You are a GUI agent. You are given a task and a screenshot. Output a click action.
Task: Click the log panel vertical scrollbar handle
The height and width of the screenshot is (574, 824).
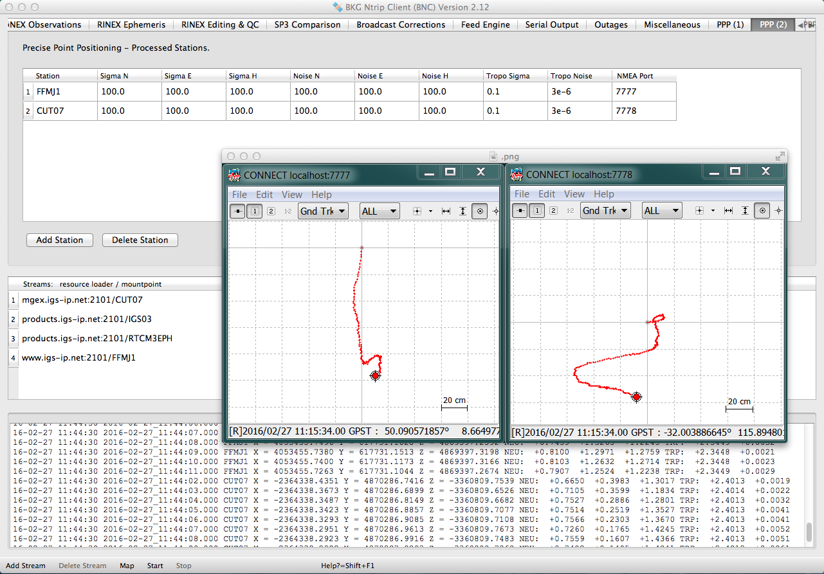coord(809,532)
